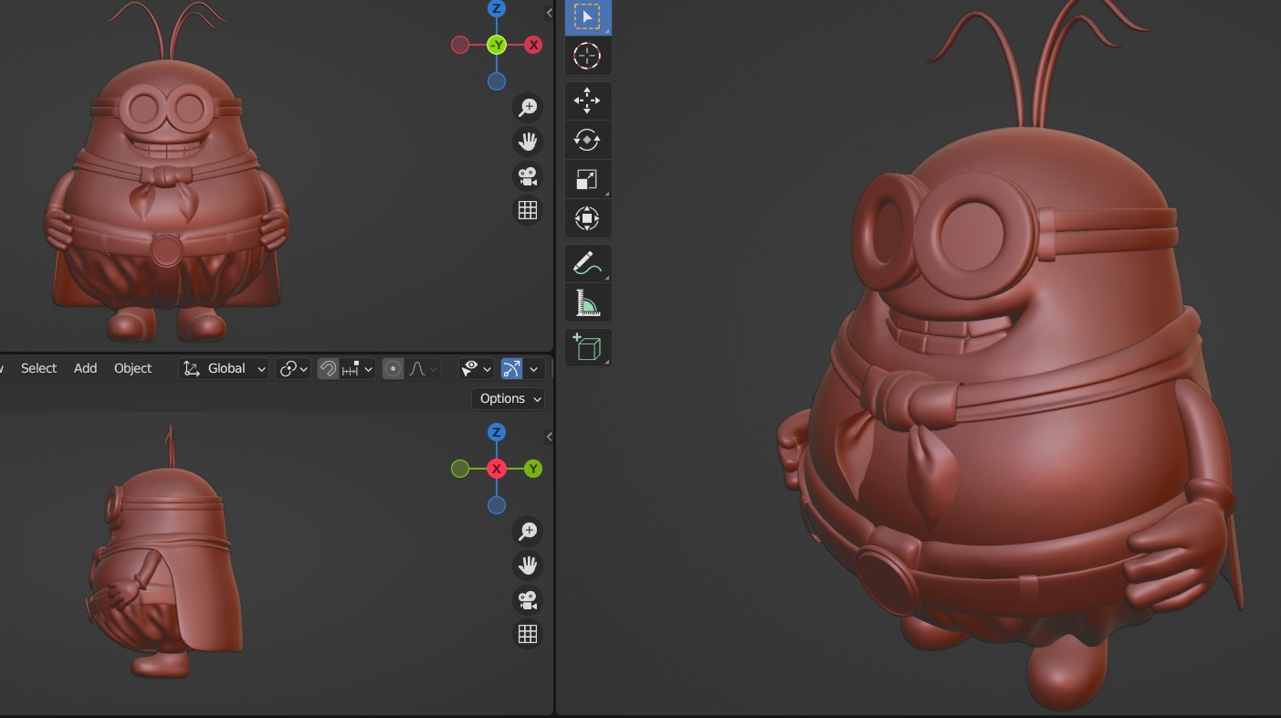
Task: Expand sidebar arrow in side-view viewport
Action: coord(549,437)
